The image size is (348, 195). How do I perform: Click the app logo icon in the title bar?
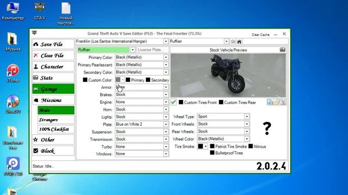pos(34,32)
